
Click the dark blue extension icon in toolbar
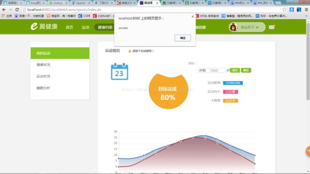click(x=299, y=10)
